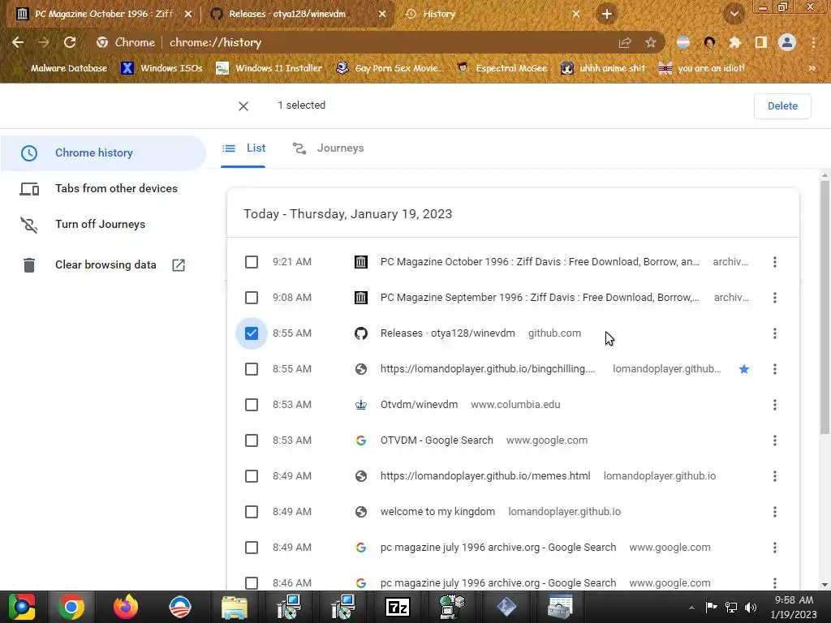This screenshot has height=623, width=831.
Task: Open the tab search dropdown arrow
Action: 734,14
